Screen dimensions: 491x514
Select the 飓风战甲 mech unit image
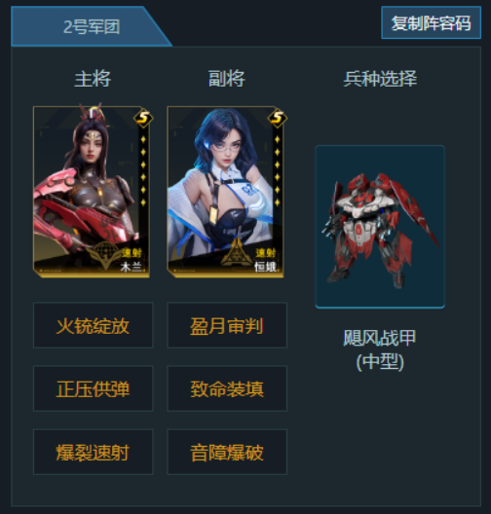380,227
